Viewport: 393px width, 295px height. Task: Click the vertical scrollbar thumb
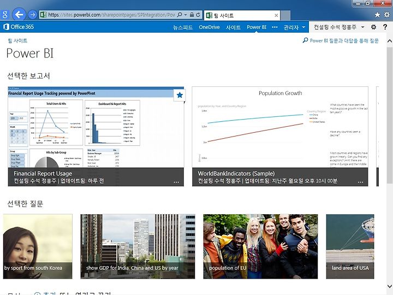[390, 115]
